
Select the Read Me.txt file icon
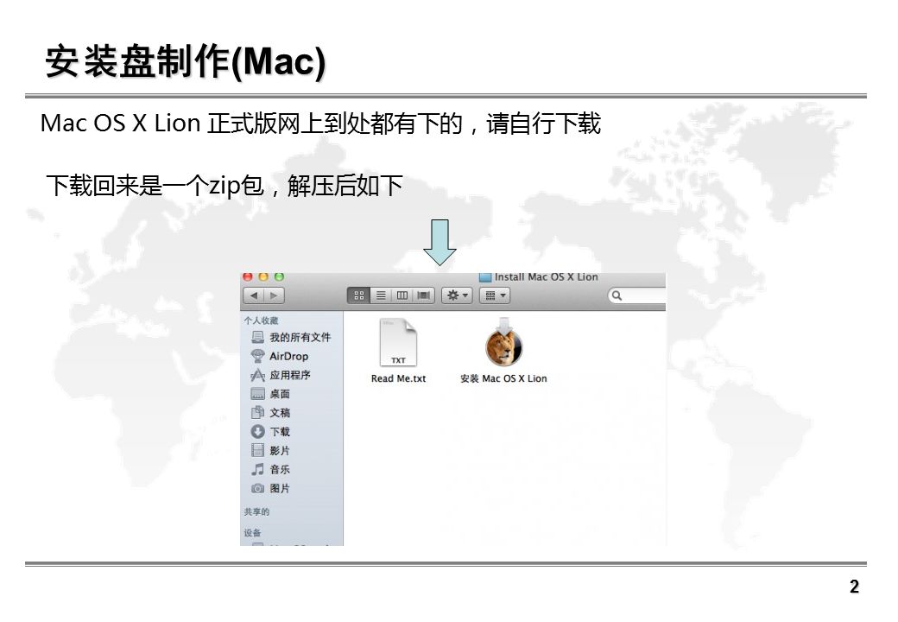click(398, 342)
